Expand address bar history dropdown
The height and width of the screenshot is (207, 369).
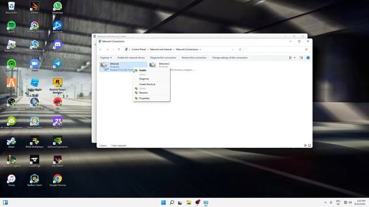[x=233, y=49]
